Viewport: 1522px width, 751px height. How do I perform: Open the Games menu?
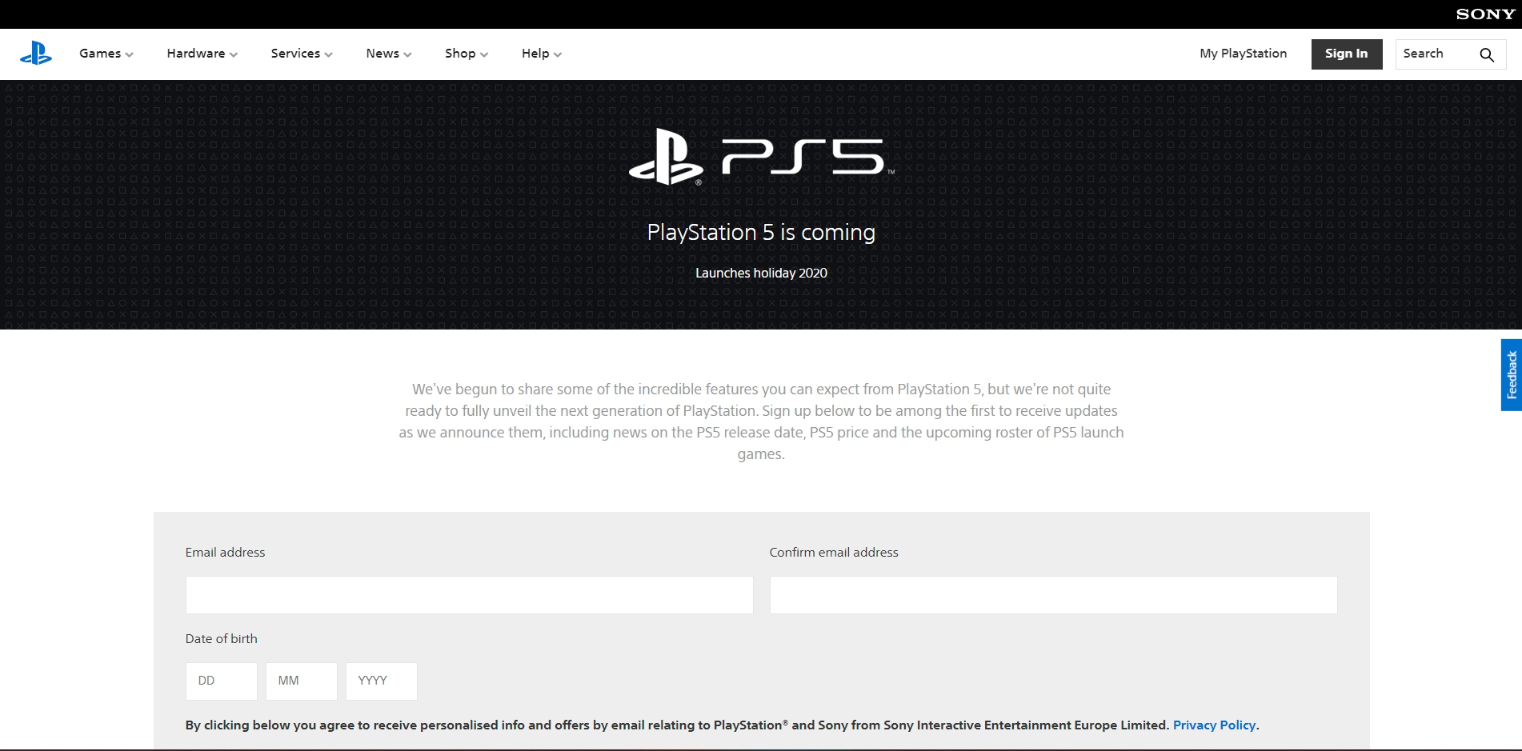coord(106,54)
